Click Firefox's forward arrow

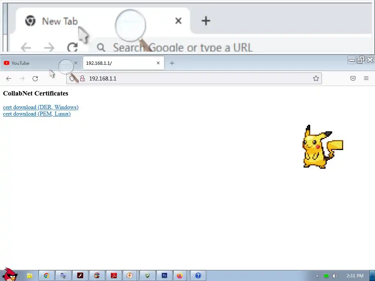(22, 78)
